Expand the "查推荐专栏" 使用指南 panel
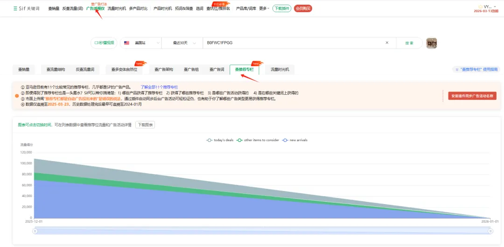 click(x=476, y=70)
